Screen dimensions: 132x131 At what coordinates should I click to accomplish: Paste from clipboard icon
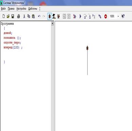[33, 16]
